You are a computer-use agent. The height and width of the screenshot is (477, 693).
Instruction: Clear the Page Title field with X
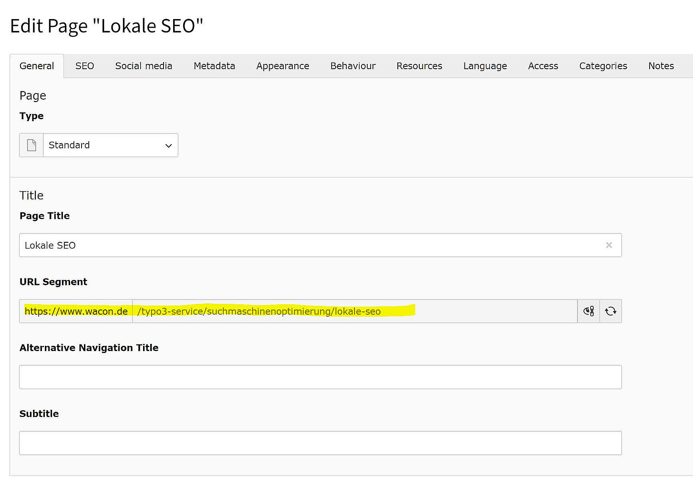coord(609,245)
